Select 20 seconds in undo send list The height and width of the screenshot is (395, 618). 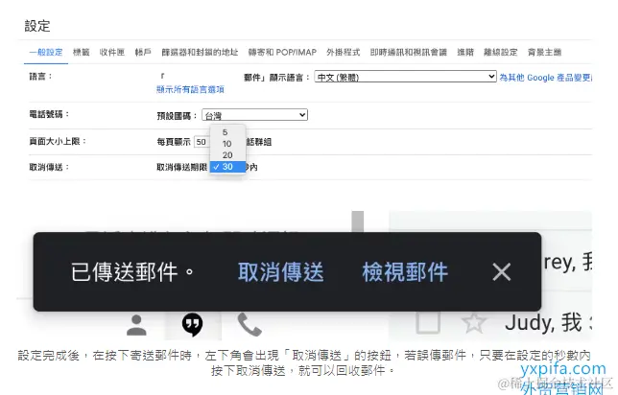click(227, 155)
